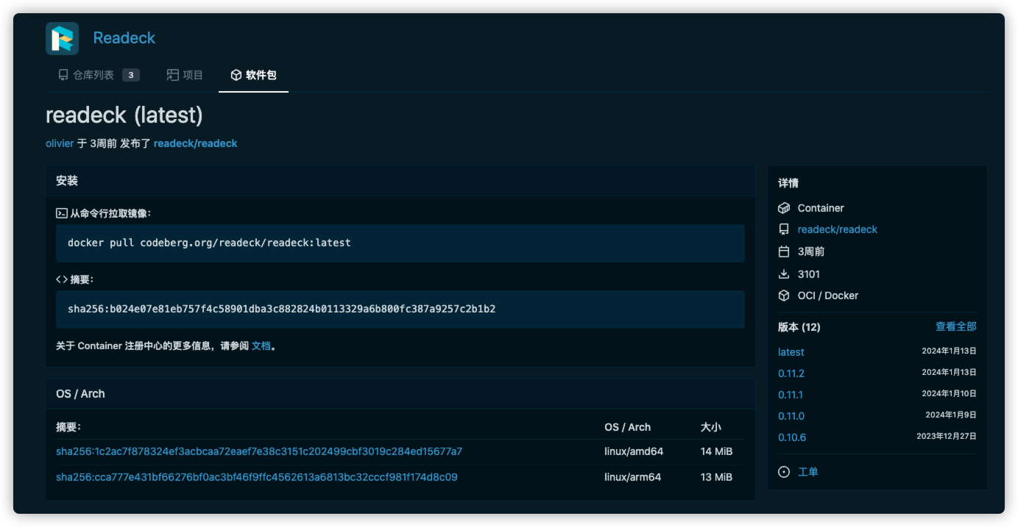Open olivier's user profile link
This screenshot has width=1018, height=527.
60,143
